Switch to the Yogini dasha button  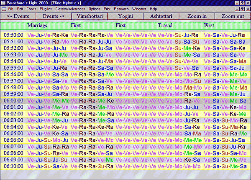click(125, 16)
